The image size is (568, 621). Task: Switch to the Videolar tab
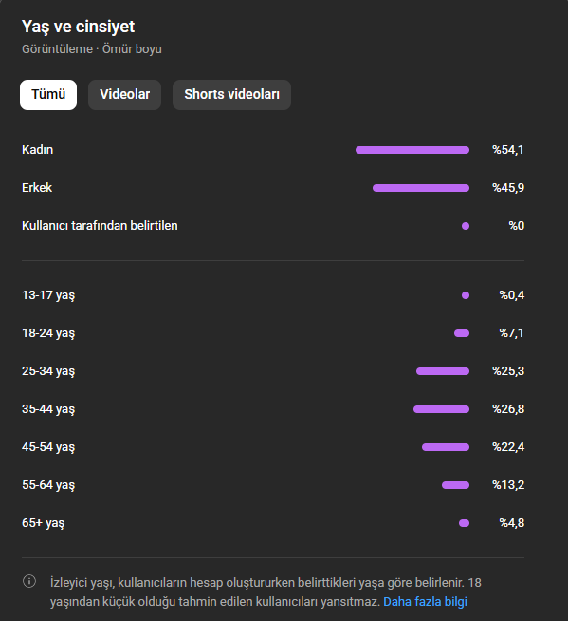pyautogui.click(x=124, y=95)
